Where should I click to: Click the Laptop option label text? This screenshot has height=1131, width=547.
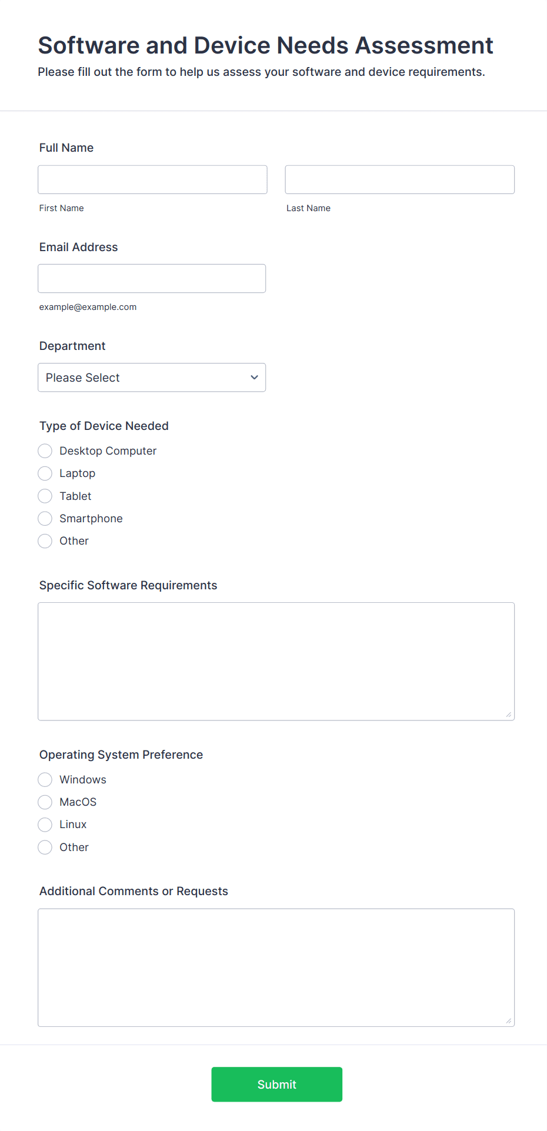click(x=77, y=473)
